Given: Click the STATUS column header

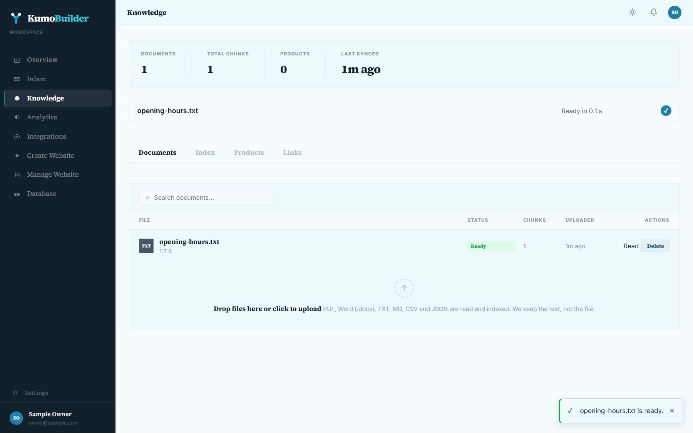Looking at the screenshot, I should [477, 220].
